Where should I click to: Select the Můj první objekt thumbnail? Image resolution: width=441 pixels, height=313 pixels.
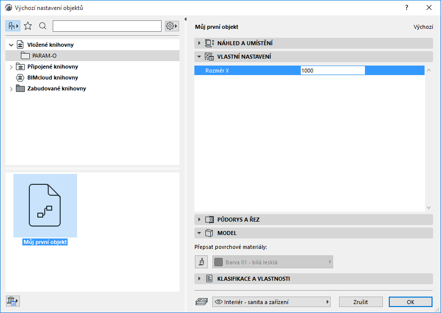click(45, 205)
